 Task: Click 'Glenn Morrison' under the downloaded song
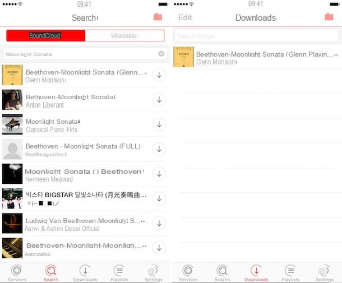[x=216, y=62]
